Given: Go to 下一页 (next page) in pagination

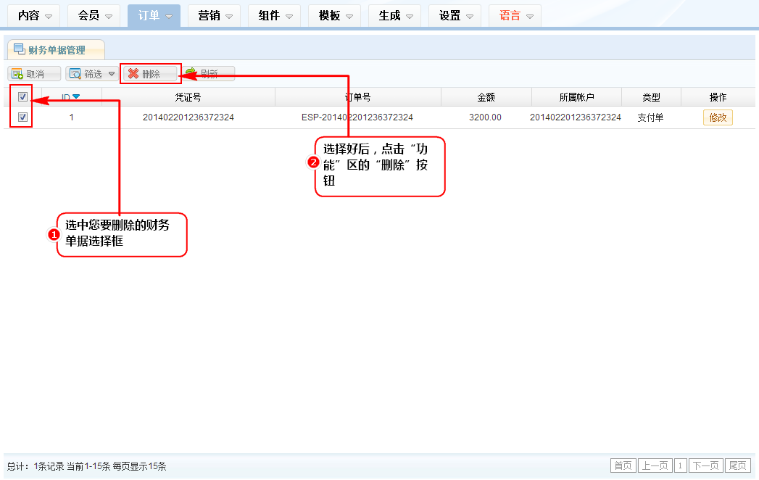Looking at the screenshot, I should (x=705, y=465).
